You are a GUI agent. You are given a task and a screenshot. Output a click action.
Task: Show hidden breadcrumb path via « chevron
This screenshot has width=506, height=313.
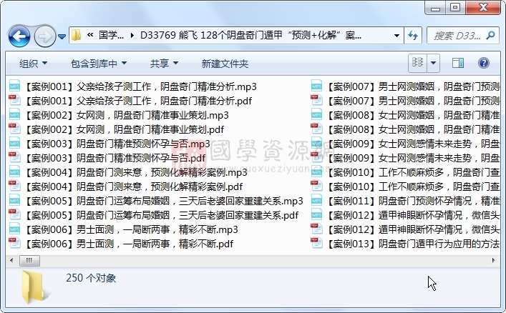[x=90, y=35]
